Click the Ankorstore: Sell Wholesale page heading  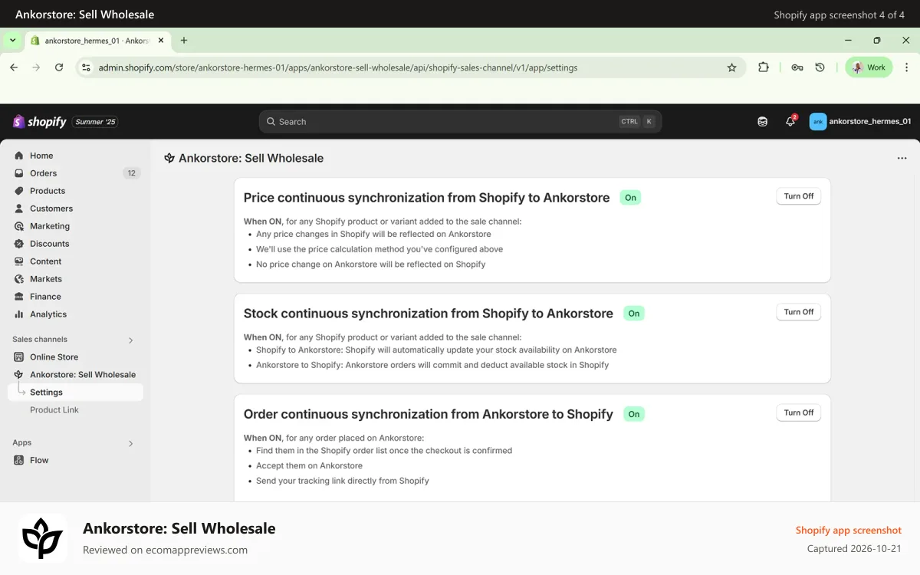pos(251,158)
